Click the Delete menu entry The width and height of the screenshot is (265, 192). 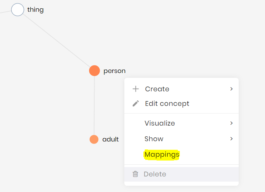point(155,174)
